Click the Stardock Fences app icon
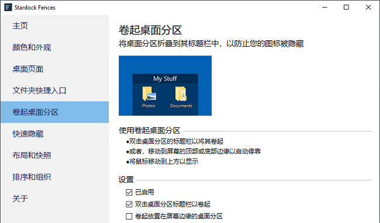 click(x=8, y=8)
